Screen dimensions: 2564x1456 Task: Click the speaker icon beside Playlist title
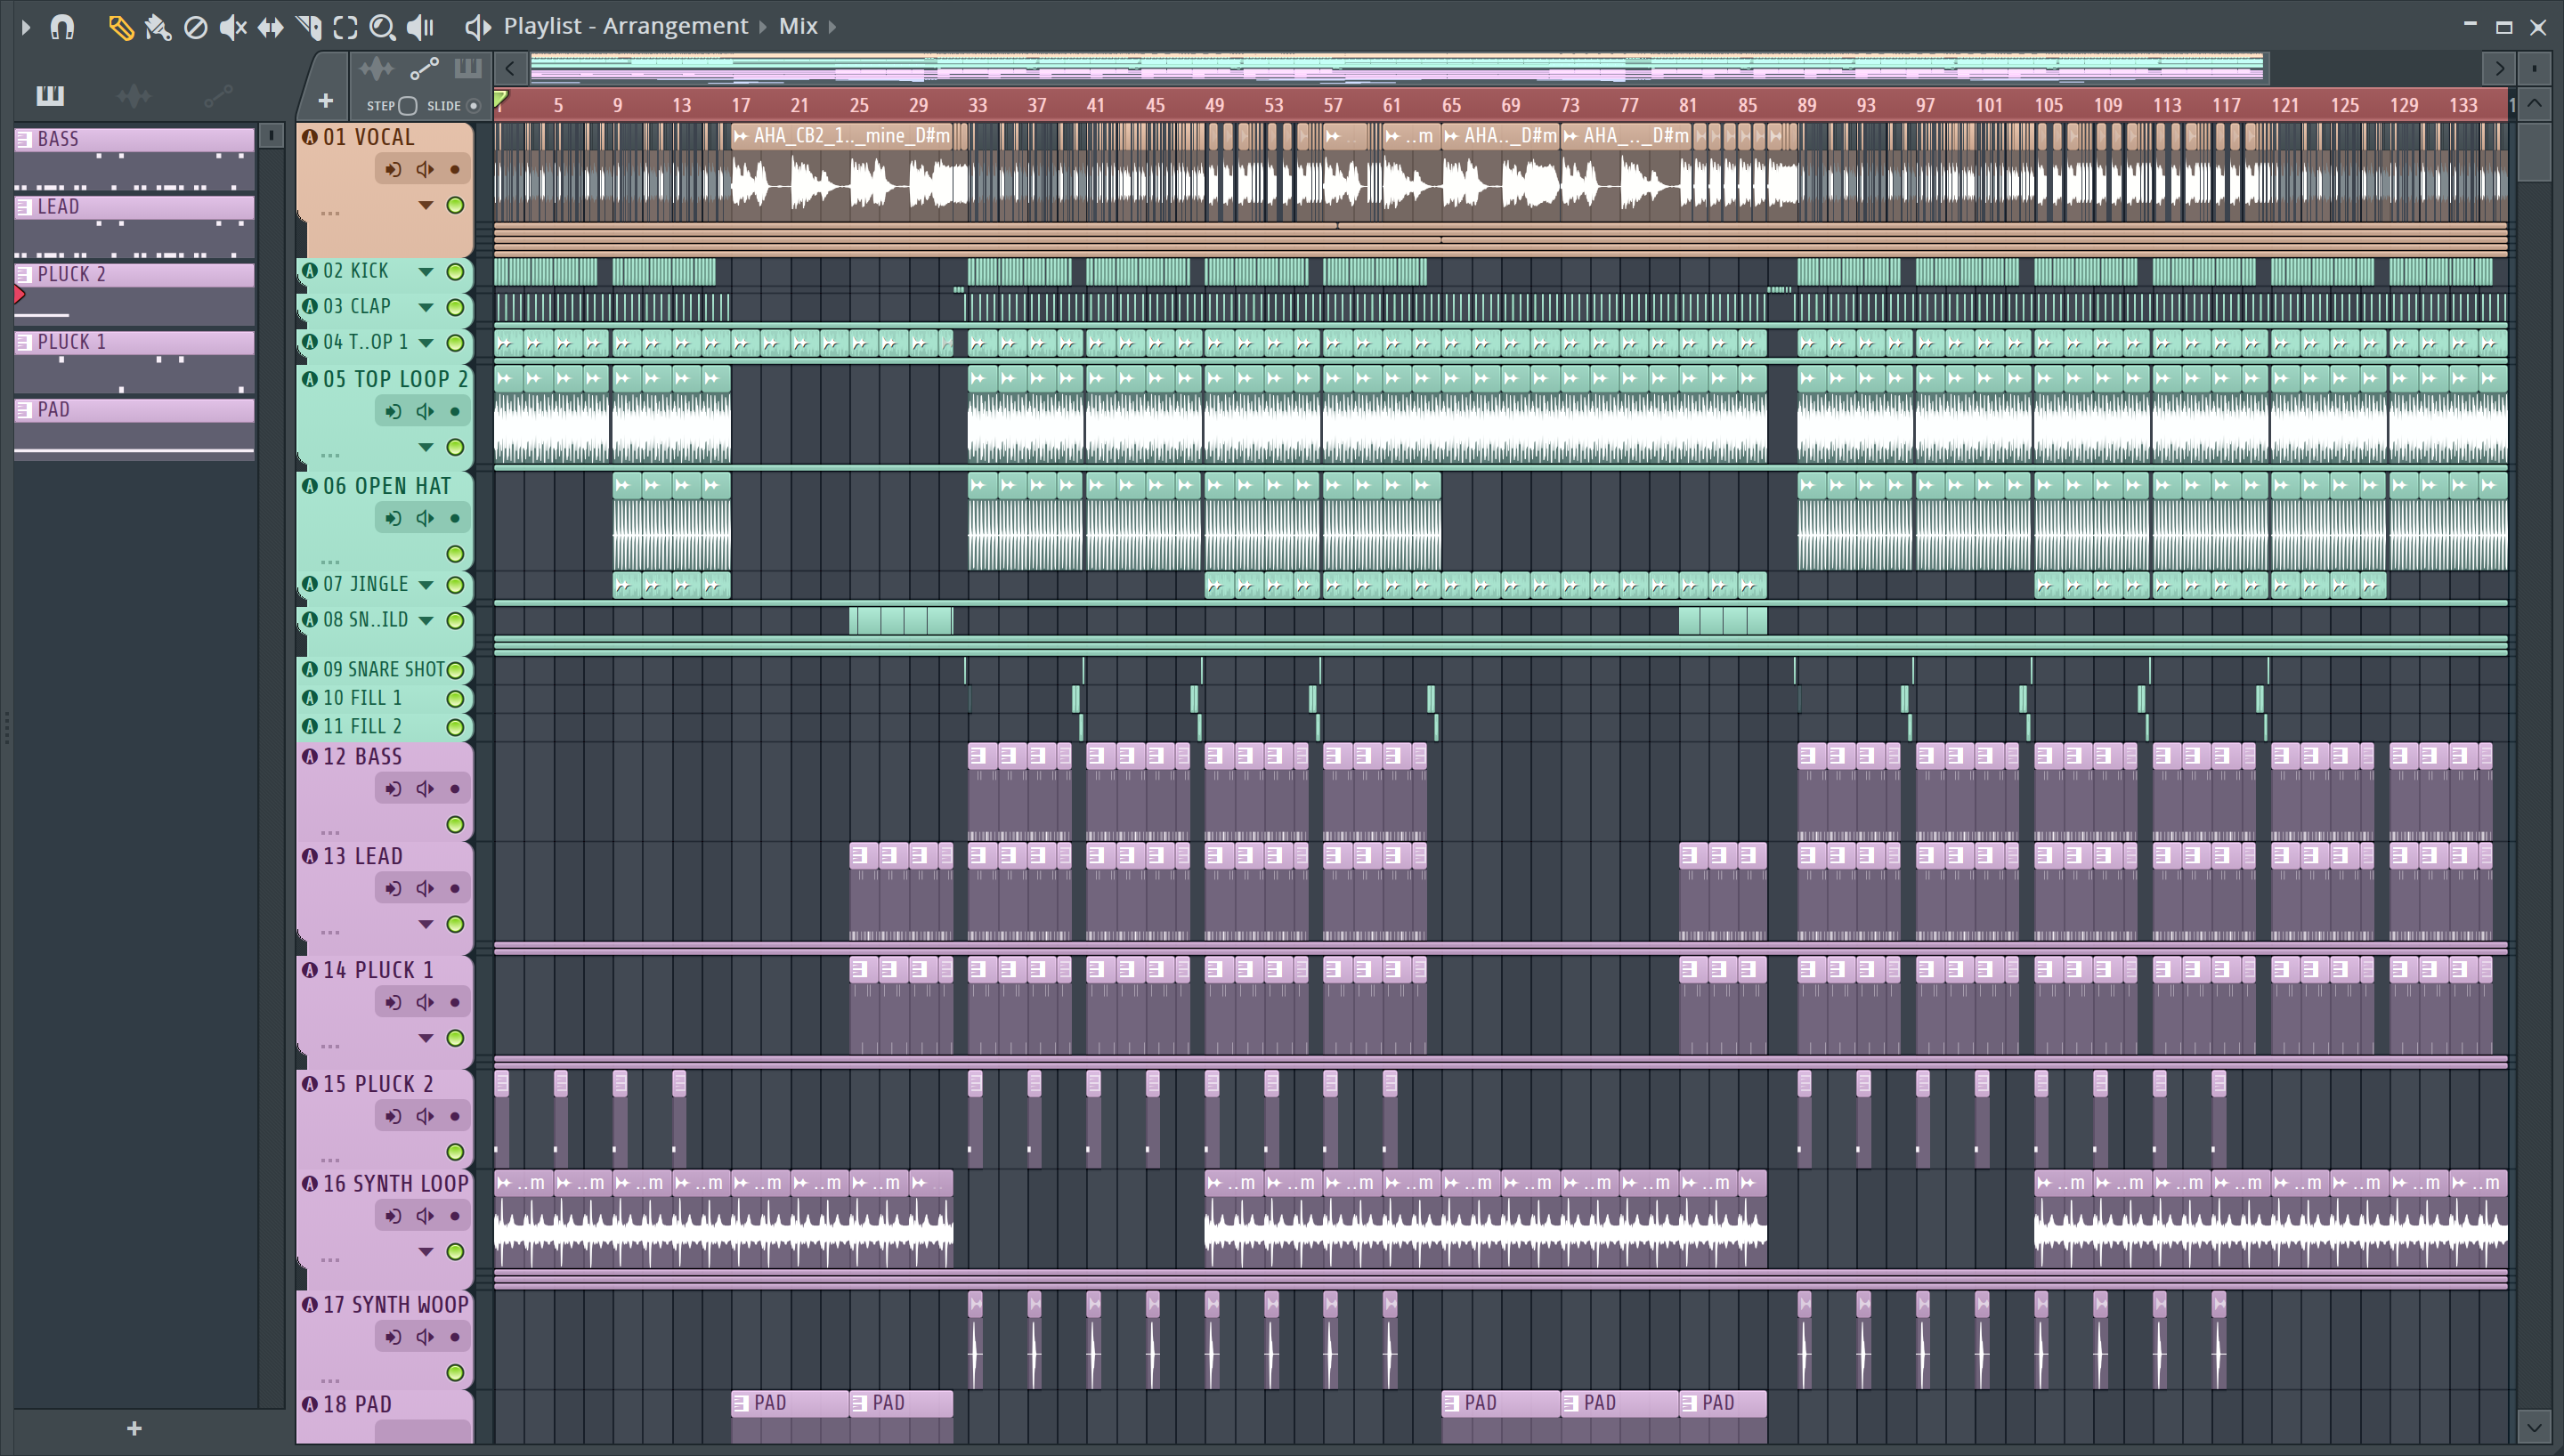click(x=478, y=27)
